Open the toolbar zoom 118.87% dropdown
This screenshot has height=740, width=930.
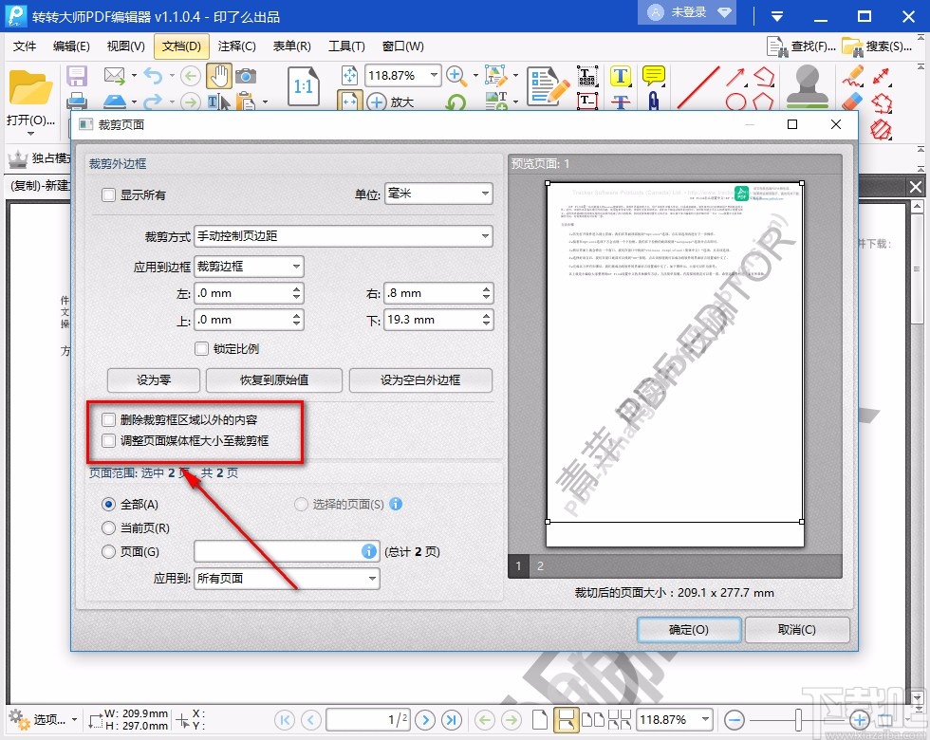pos(435,75)
